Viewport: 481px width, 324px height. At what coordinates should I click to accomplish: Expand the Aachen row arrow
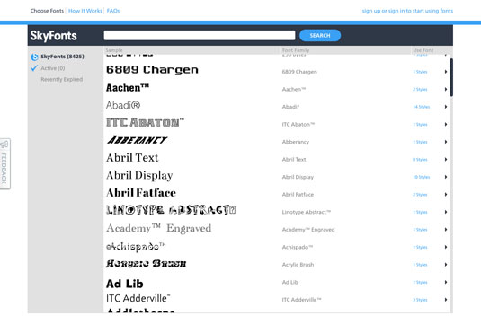pos(446,89)
